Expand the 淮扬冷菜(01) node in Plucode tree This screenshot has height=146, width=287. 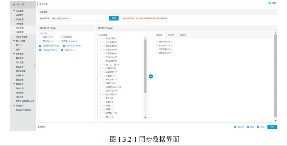pos(101,38)
